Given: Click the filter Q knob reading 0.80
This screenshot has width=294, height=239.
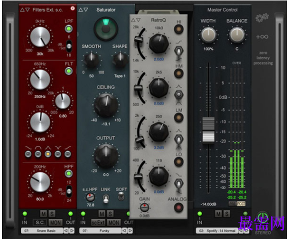Looking at the screenshot, I should [63, 101].
